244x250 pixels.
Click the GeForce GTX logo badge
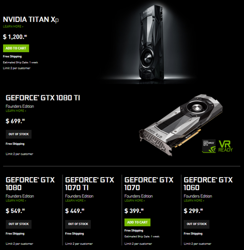pyautogui.click(x=209, y=146)
